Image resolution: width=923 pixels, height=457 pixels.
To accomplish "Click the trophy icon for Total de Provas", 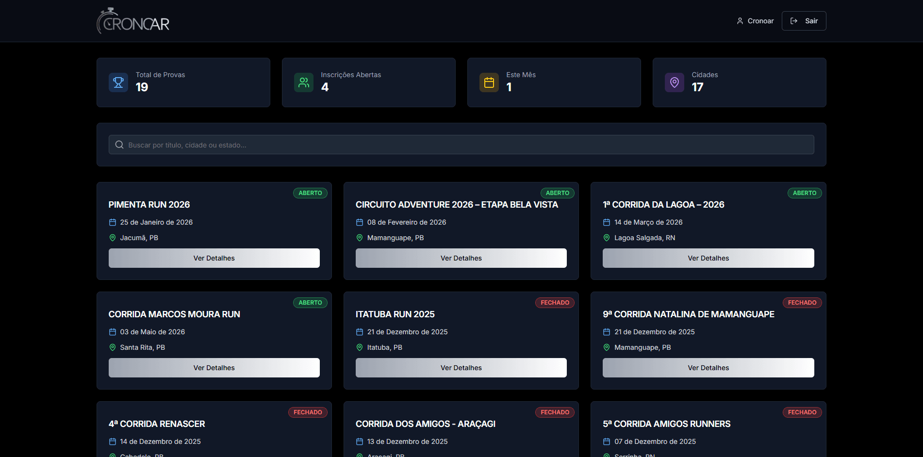I will 118,82.
